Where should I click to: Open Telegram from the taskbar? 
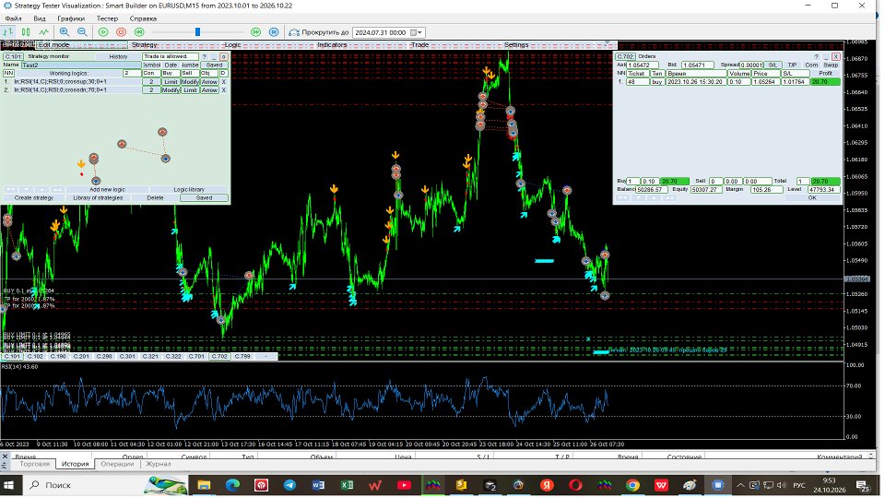point(289,485)
